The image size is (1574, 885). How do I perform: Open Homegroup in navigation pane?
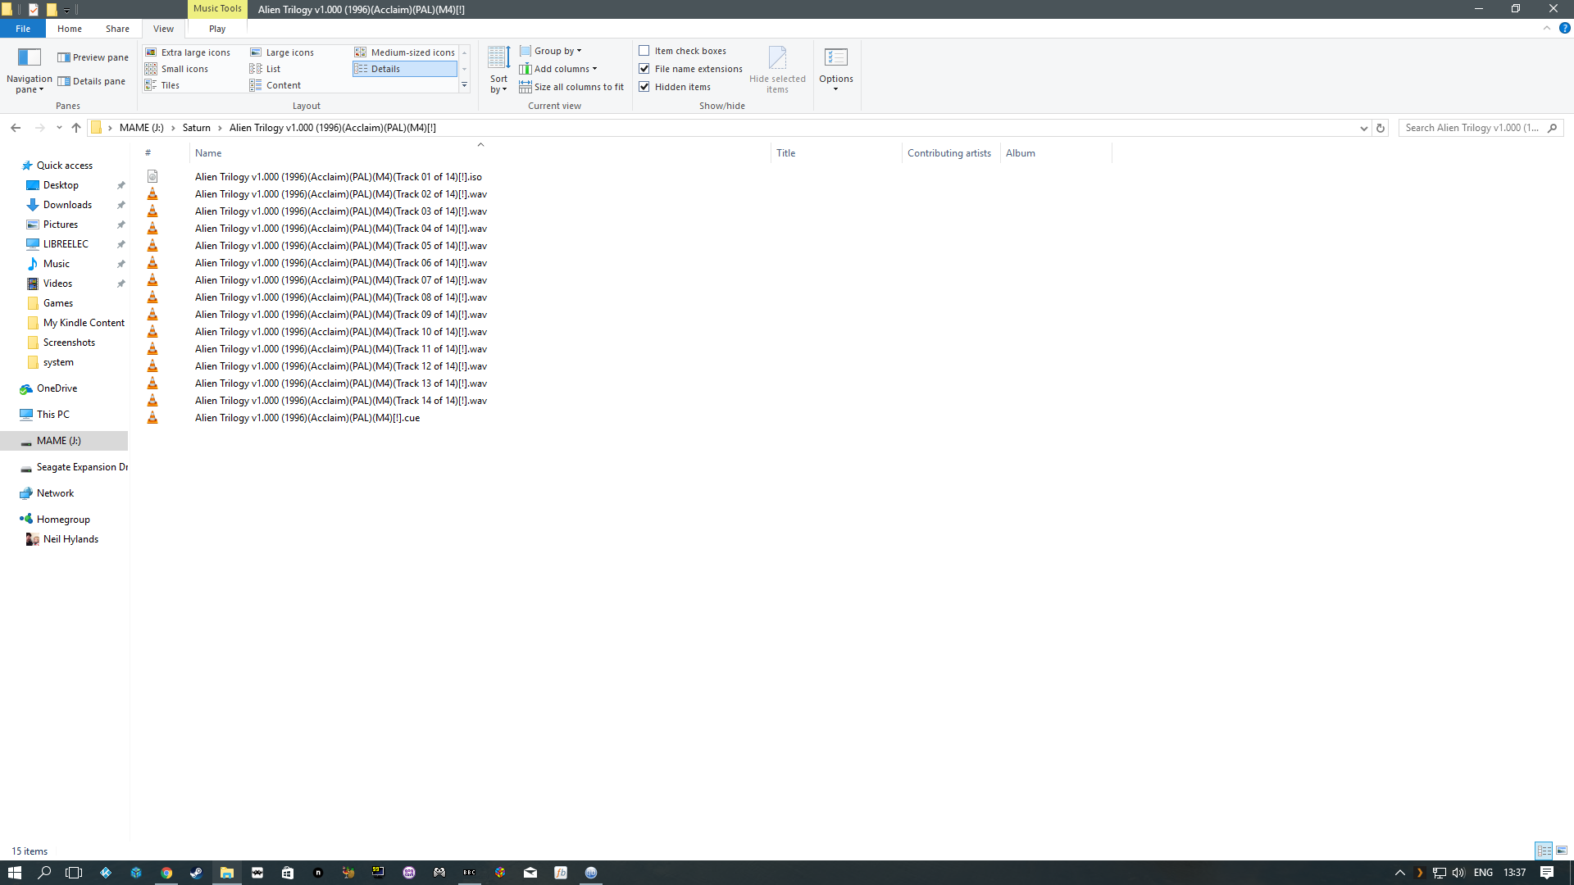tap(63, 520)
